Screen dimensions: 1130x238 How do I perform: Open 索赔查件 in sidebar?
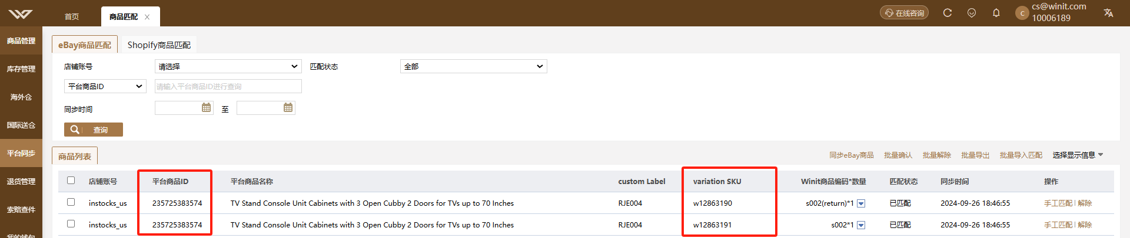21,210
